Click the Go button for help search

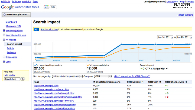coord(23,79)
